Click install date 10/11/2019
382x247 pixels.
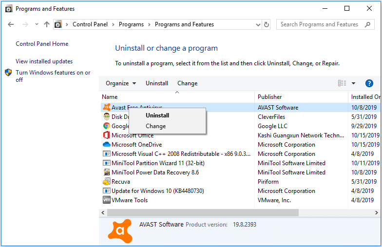pos(365,163)
